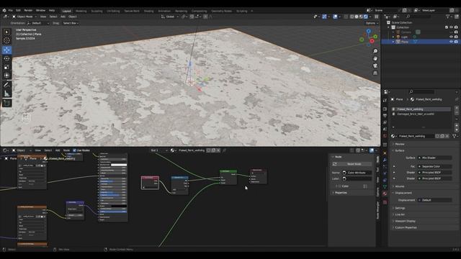461x259 pixels.
Task: Switch to the Modeling workspace tab
Action: click(81, 11)
